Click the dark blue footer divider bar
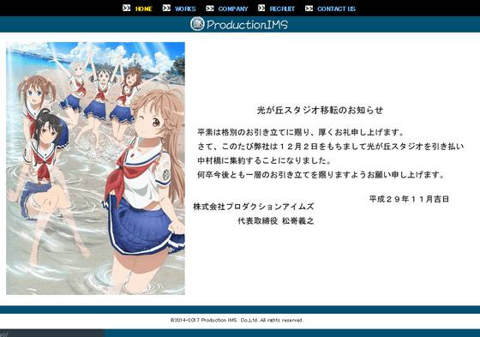The height and width of the screenshot is (337, 480). coord(240,310)
